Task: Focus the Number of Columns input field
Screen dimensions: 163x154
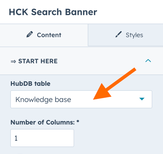Action: pyautogui.click(x=42, y=138)
